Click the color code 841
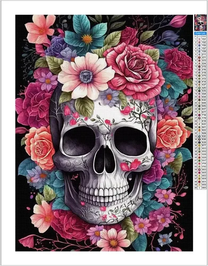 (204, 127)
